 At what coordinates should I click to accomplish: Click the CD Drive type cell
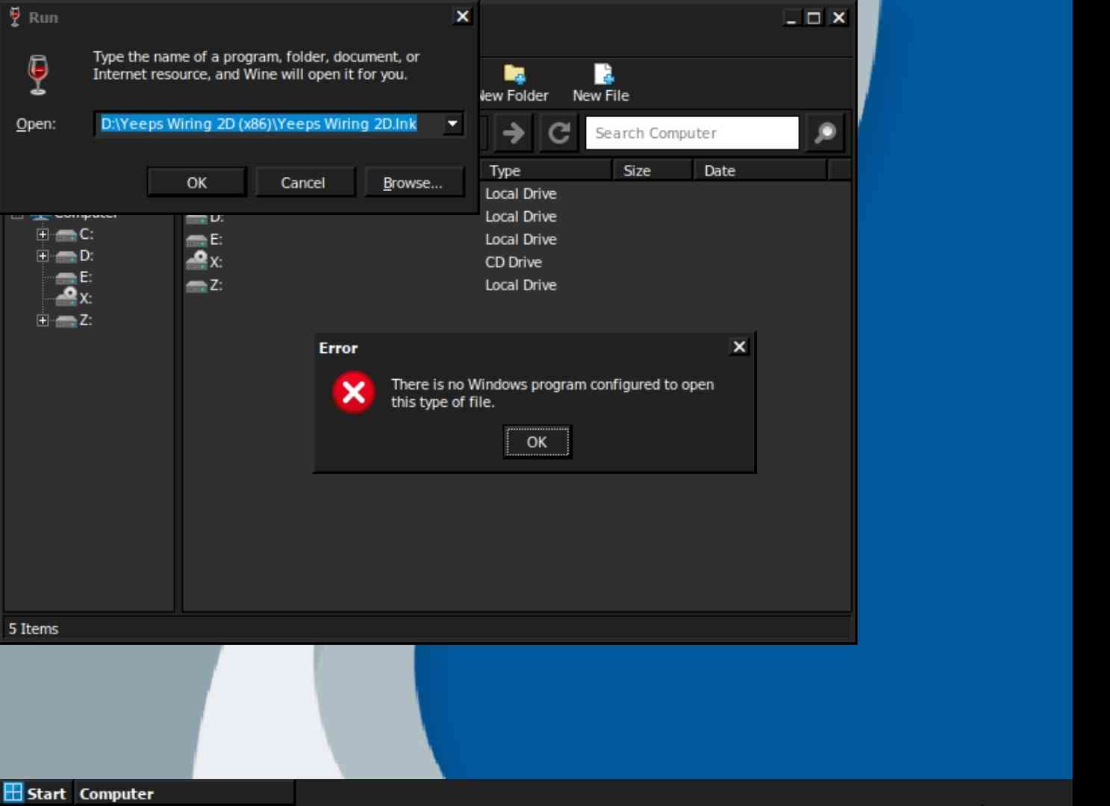pyautogui.click(x=514, y=262)
